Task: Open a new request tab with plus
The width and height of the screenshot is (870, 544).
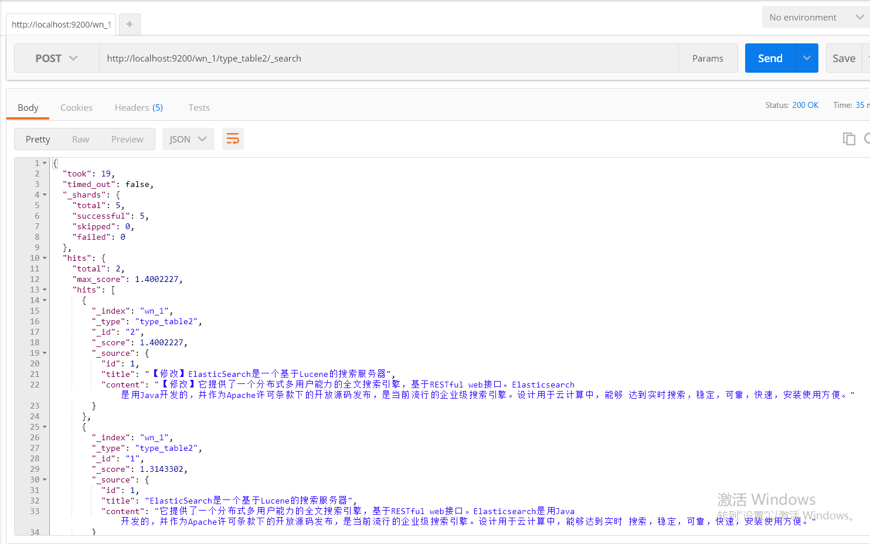Action: (x=130, y=24)
